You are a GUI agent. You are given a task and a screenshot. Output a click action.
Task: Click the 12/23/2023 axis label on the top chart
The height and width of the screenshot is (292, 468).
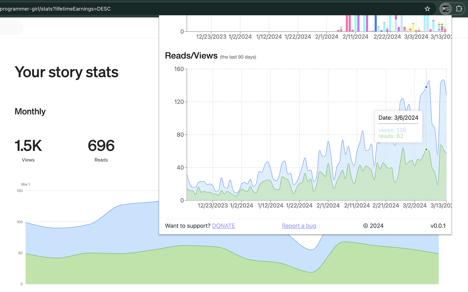tap(211, 36)
